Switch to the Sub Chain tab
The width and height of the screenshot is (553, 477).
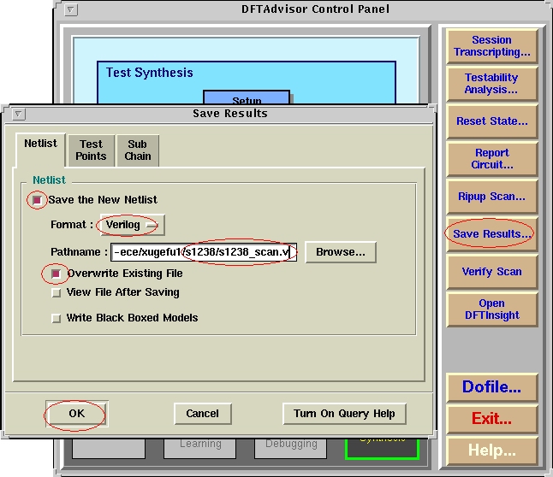point(137,150)
